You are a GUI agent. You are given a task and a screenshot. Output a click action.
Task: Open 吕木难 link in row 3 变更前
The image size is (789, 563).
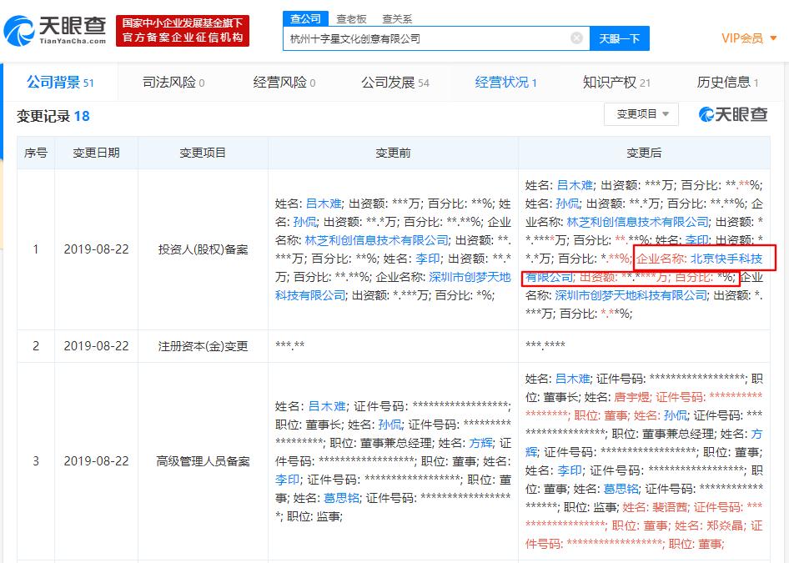[327, 406]
